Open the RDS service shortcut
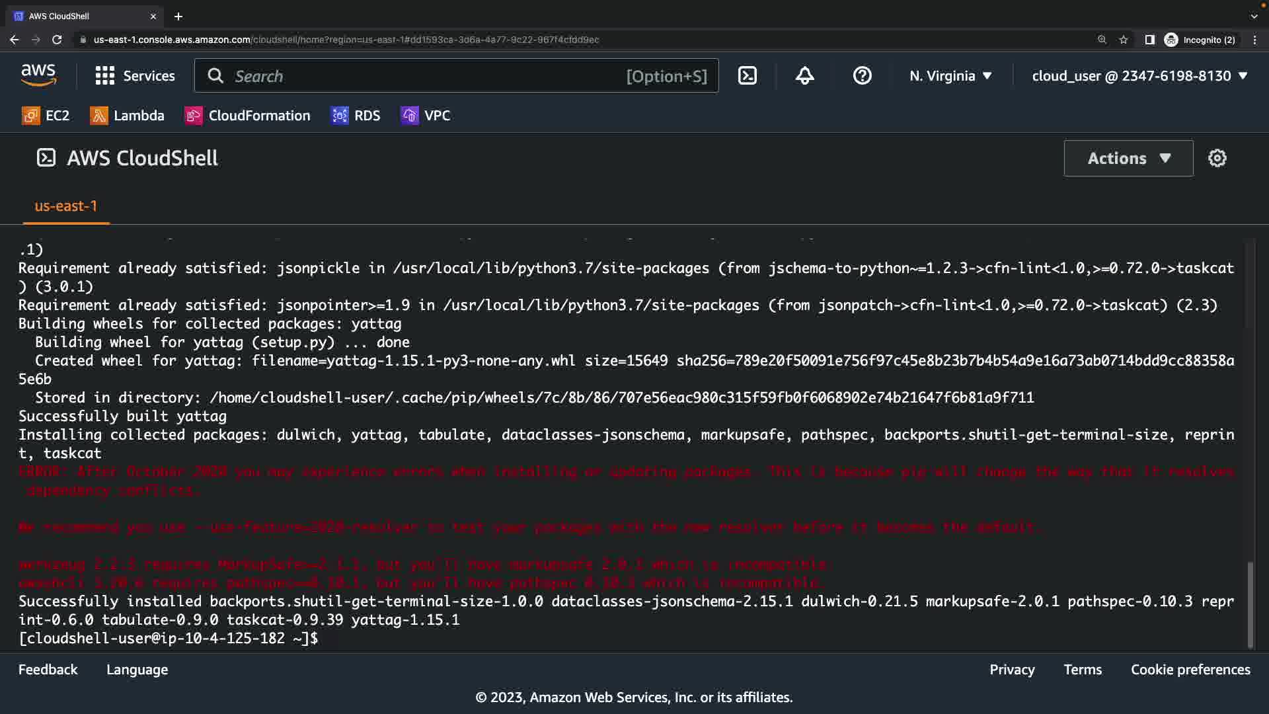The height and width of the screenshot is (714, 1269). point(356,116)
